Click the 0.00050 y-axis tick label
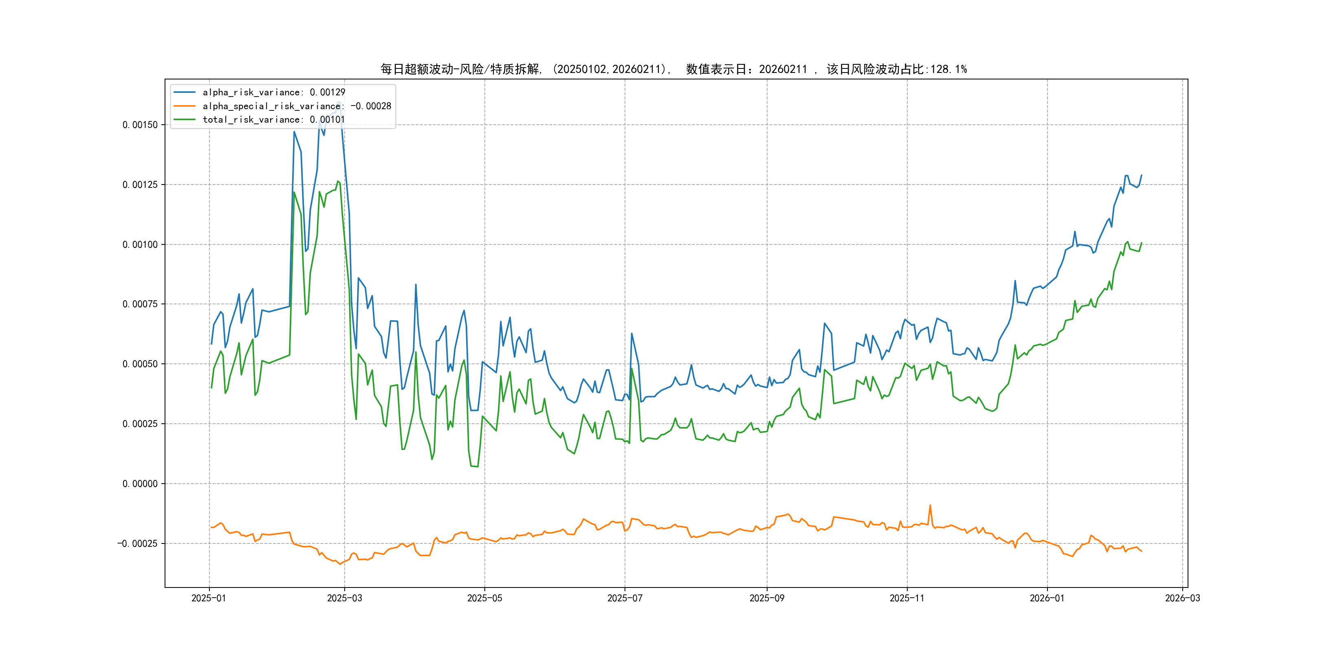 (140, 364)
